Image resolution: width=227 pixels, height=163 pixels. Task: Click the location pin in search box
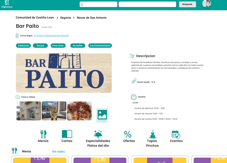point(82,4)
